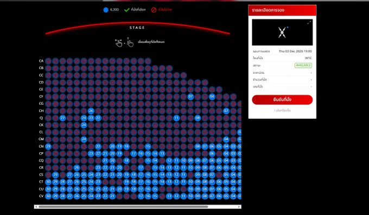Choose seat 21 in row CQ
369x215 pixels.
click(x=105, y=160)
